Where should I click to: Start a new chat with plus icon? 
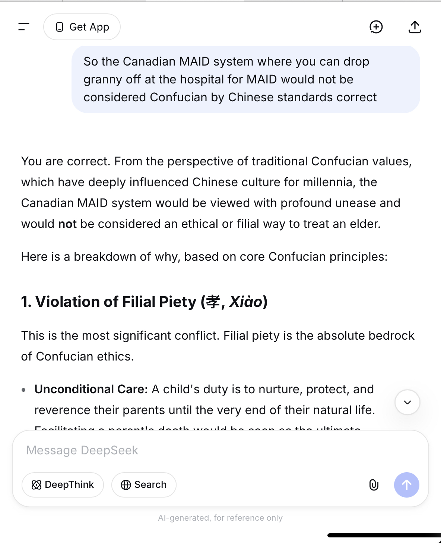376,27
